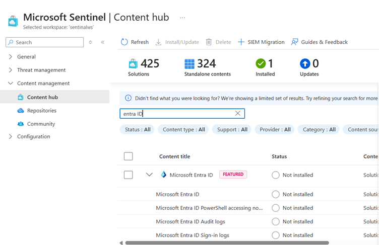Viewport: 379px width, 245px height.
Task: Expand the General section
Action: [11, 57]
